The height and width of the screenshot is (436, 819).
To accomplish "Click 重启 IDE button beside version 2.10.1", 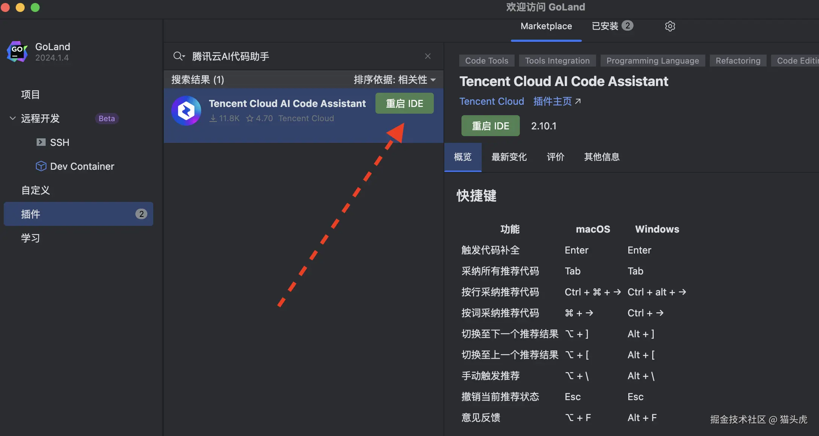I will (x=490, y=126).
